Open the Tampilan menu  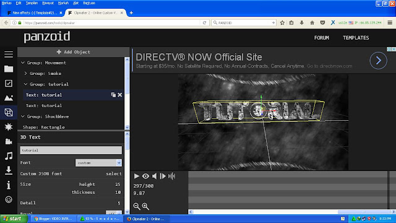pyautogui.click(x=32, y=3)
